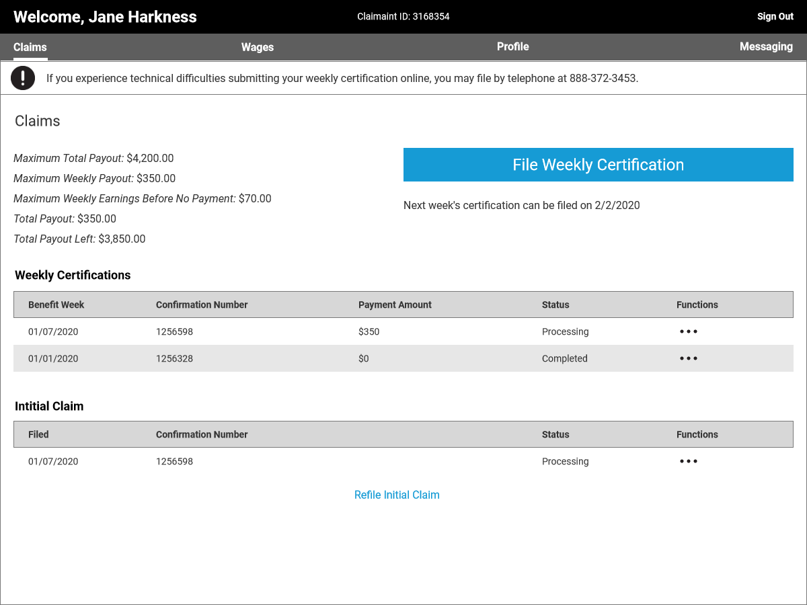The height and width of the screenshot is (605, 807).
Task: Open the Wages tab
Action: click(258, 47)
